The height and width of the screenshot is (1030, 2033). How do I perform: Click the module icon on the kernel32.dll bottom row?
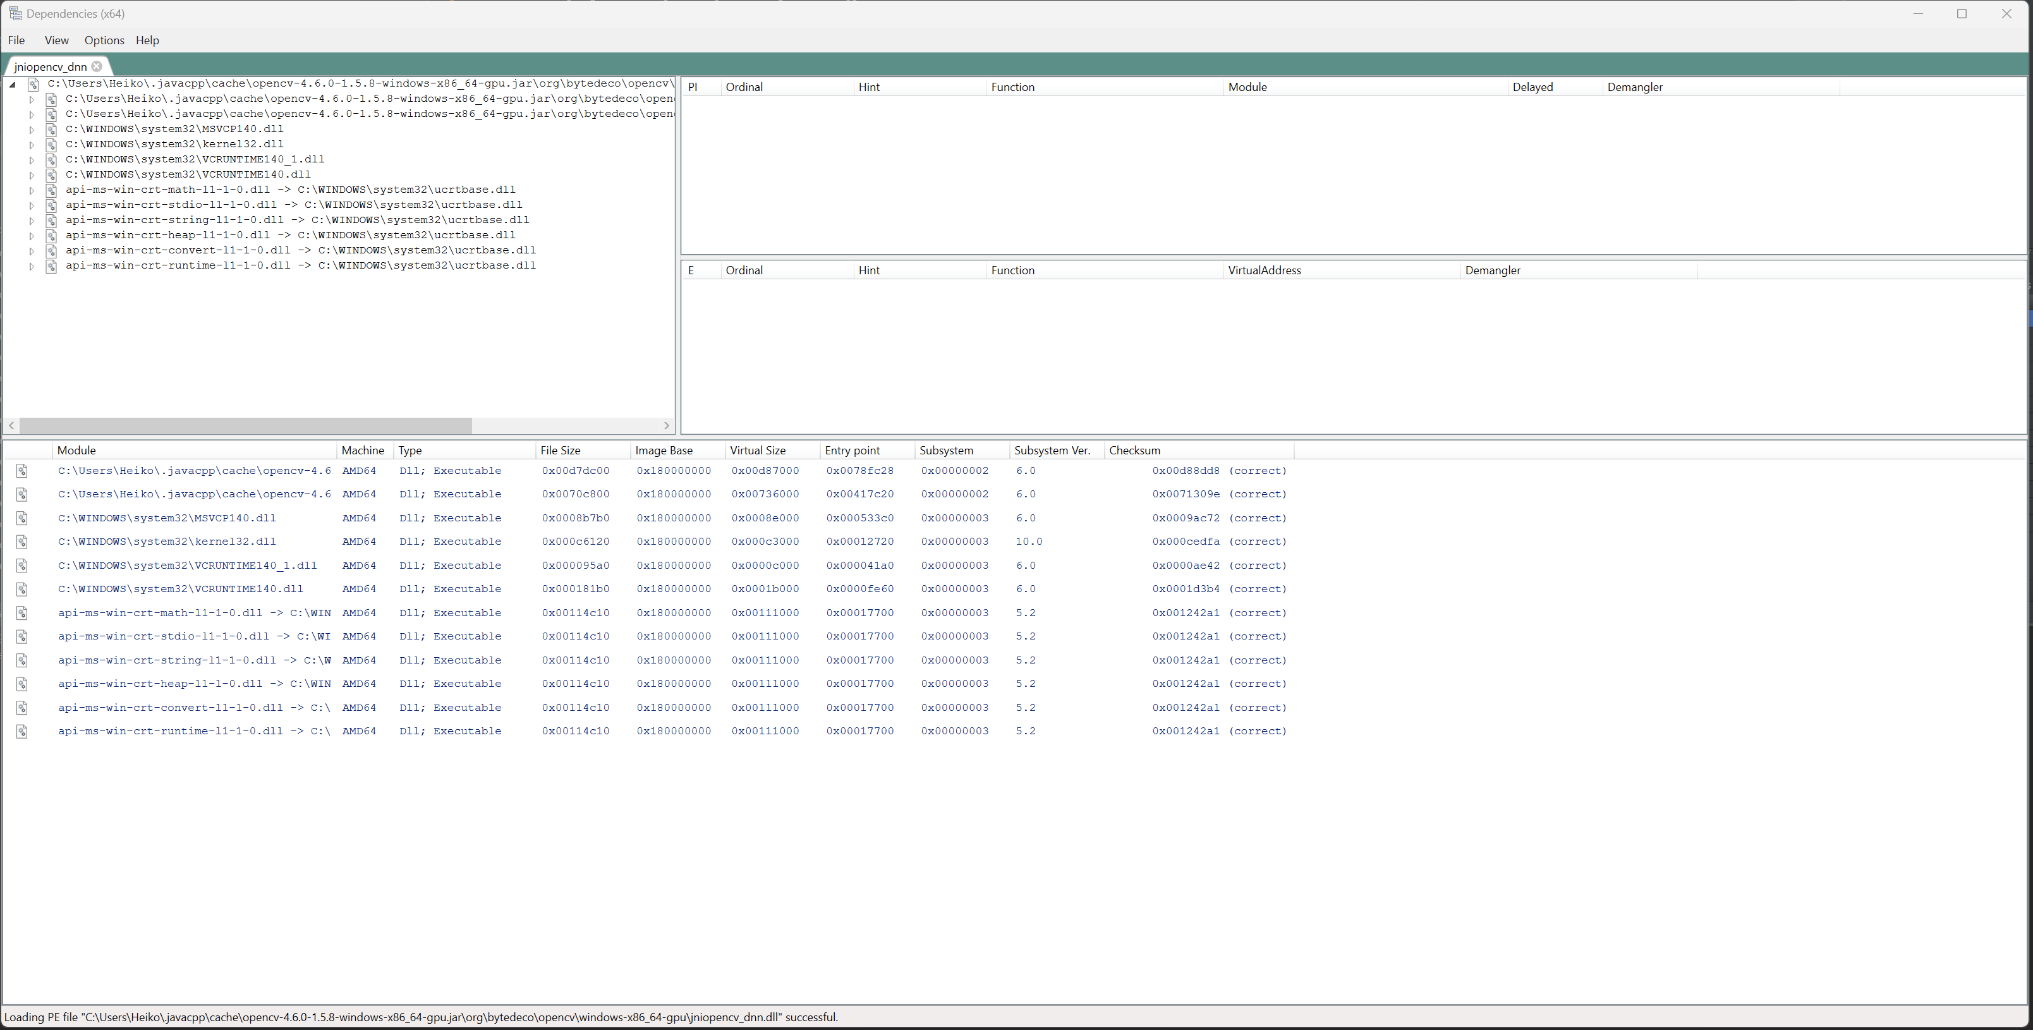click(x=22, y=542)
